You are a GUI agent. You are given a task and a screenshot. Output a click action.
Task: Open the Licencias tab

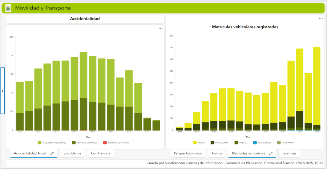coord(289,153)
